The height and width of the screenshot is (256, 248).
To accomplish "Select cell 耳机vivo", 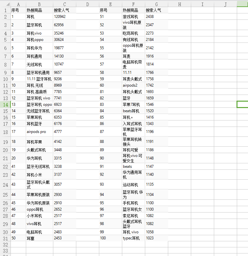I will (40, 33).
